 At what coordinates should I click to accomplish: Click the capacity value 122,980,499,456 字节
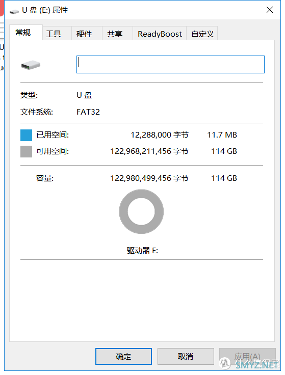(x=149, y=178)
